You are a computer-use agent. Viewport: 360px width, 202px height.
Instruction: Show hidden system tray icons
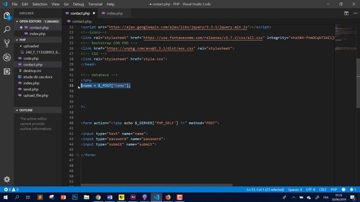click(x=294, y=197)
